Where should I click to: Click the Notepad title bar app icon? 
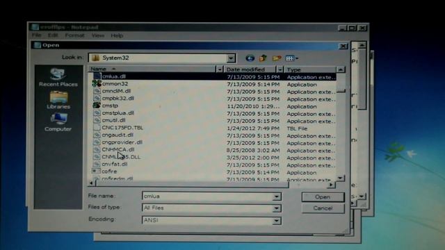coord(35,27)
